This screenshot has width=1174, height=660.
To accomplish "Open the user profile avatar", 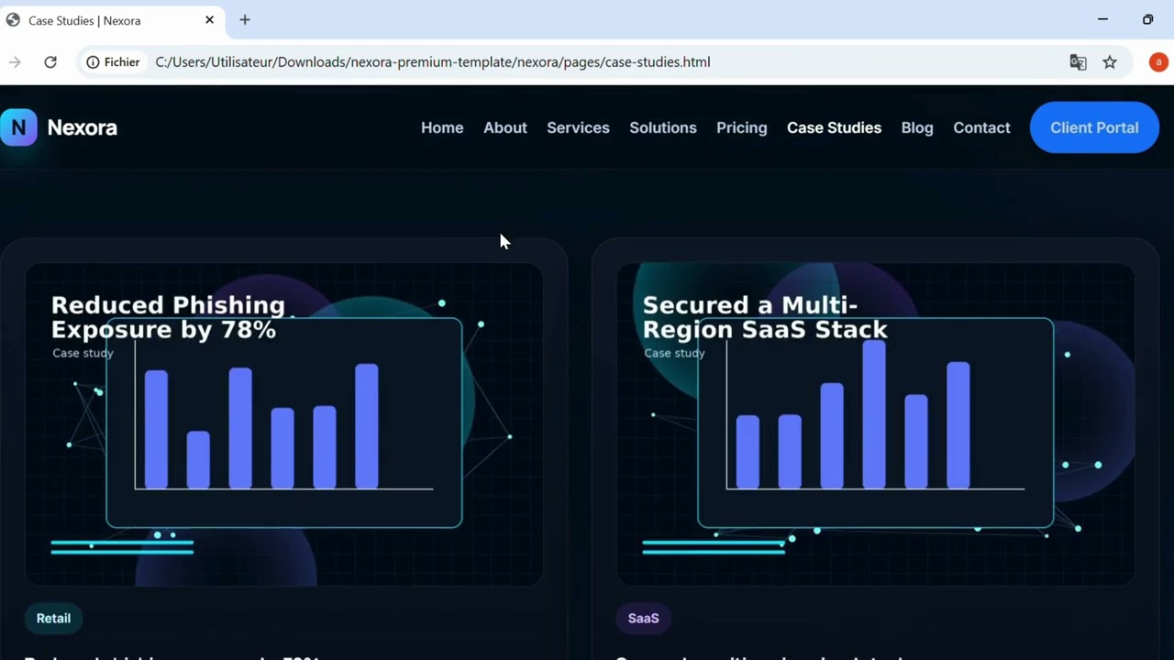I will coord(1158,62).
